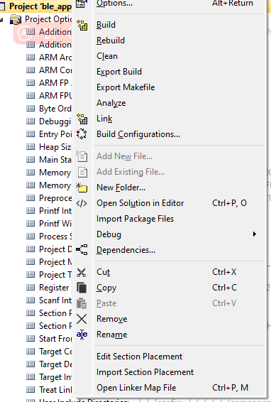Expand the Debug submenu arrow

255,234
